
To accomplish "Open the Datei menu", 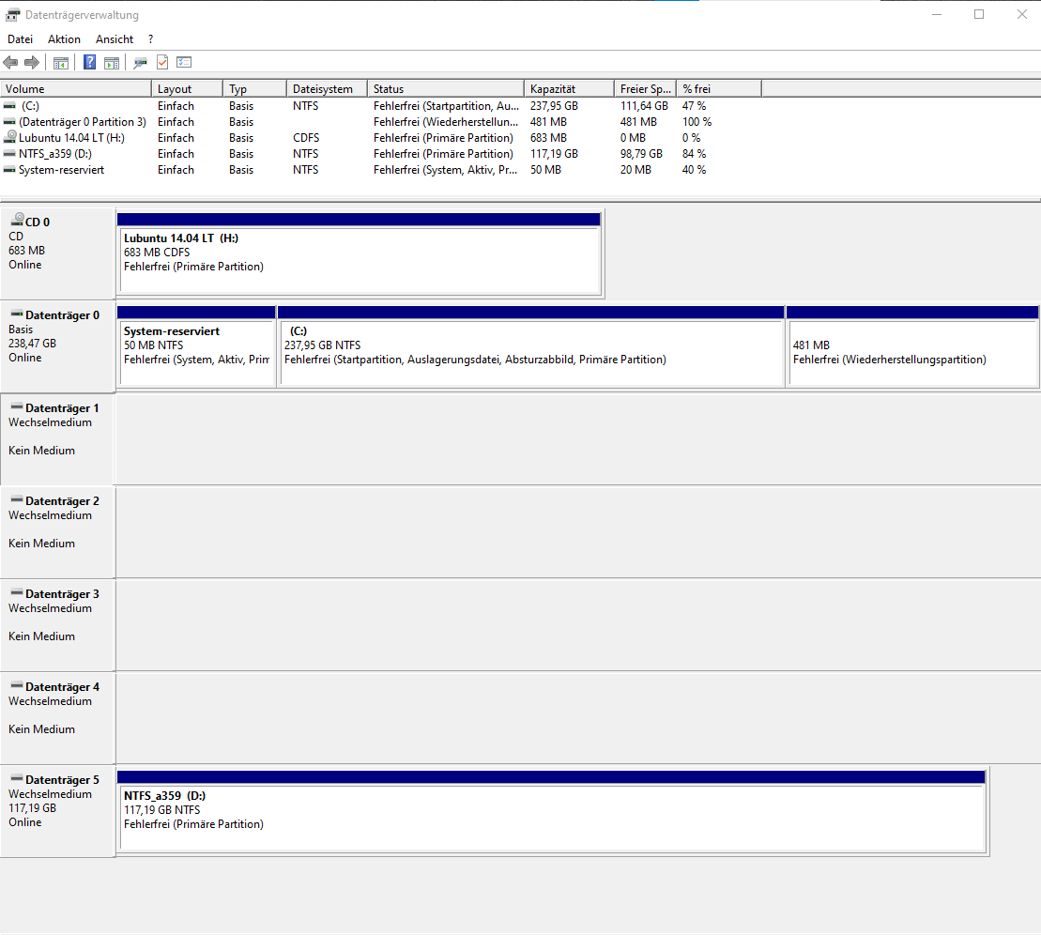I will [x=20, y=39].
